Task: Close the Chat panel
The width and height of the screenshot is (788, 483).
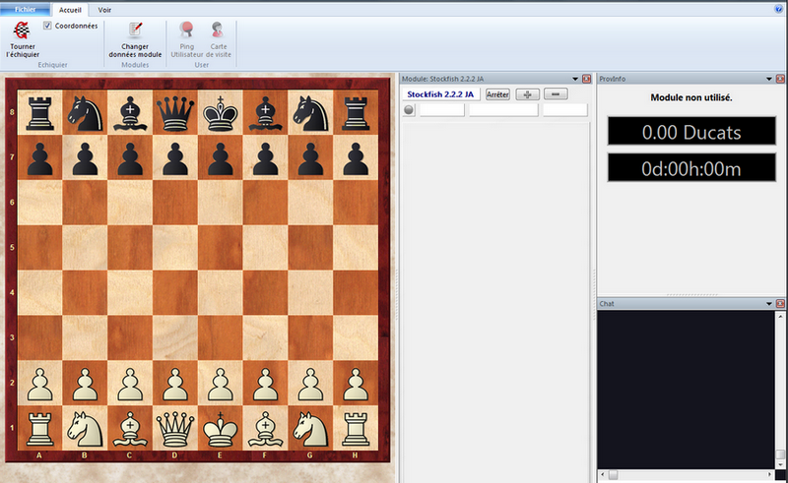Action: click(x=780, y=304)
